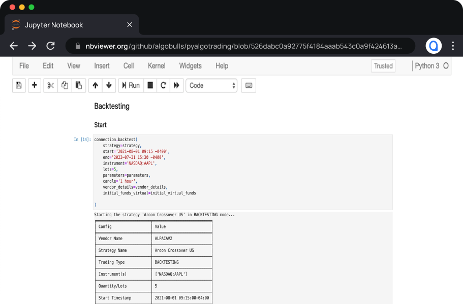The height and width of the screenshot is (304, 463).
Task: Click the Start Timestamp value 2021-08-01 09:15:00-04:00
Action: pyautogui.click(x=182, y=298)
